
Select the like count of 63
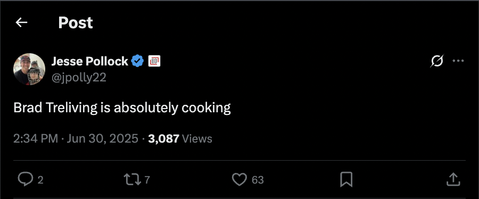pos(258,180)
